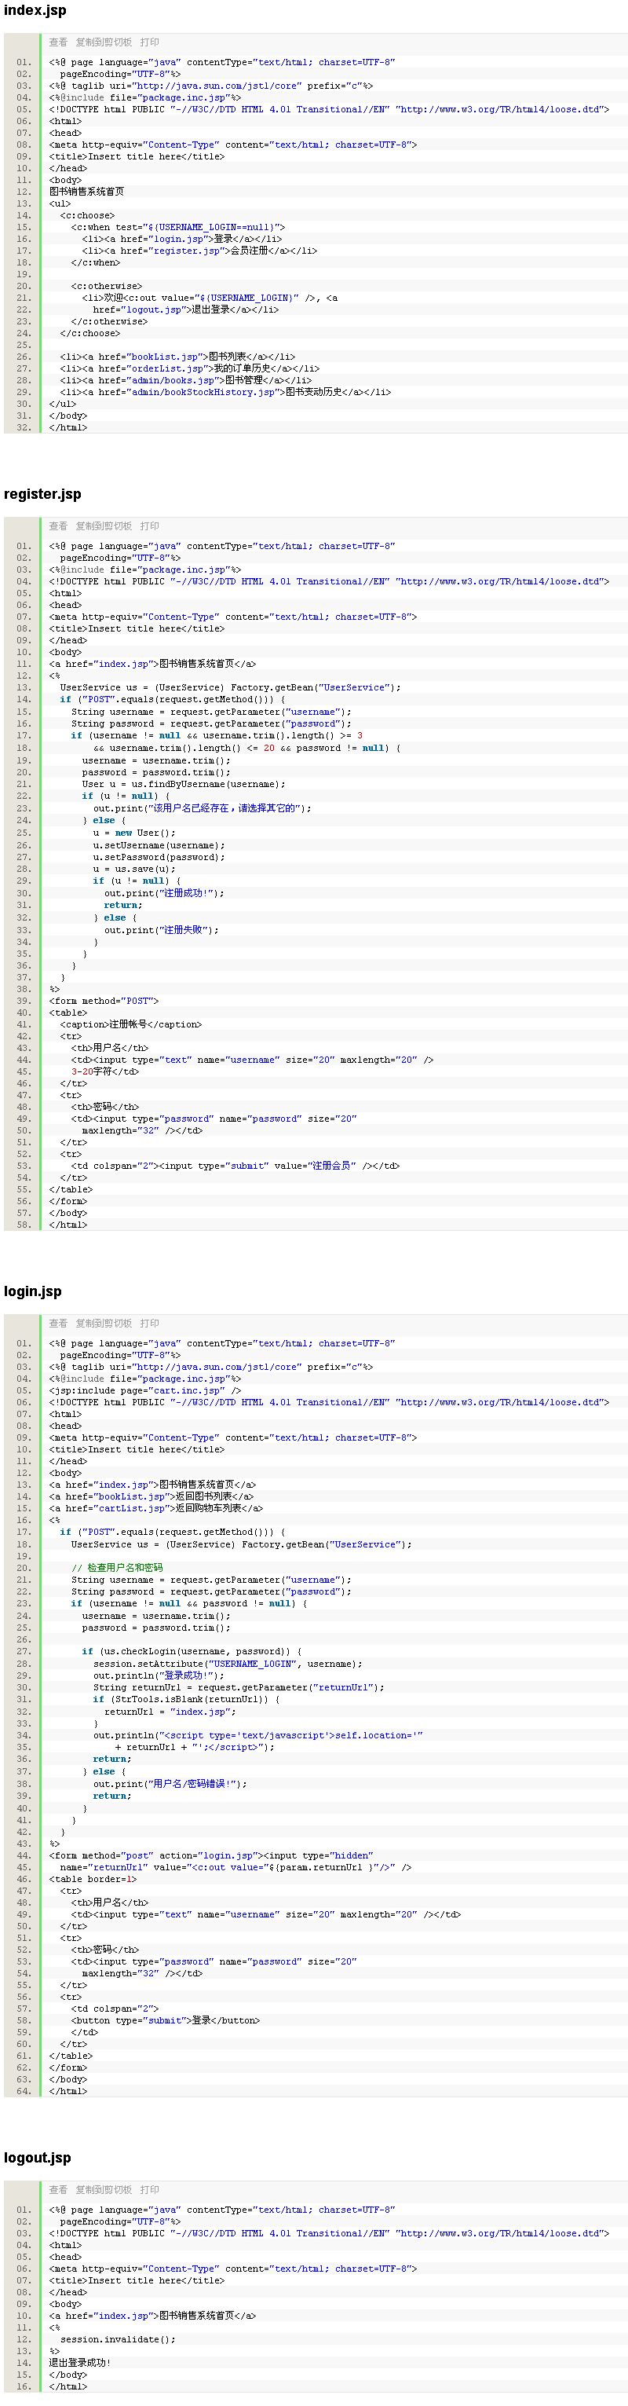
Task: Click the admin/books.jsp 图书管理 line
Action: click(186, 380)
